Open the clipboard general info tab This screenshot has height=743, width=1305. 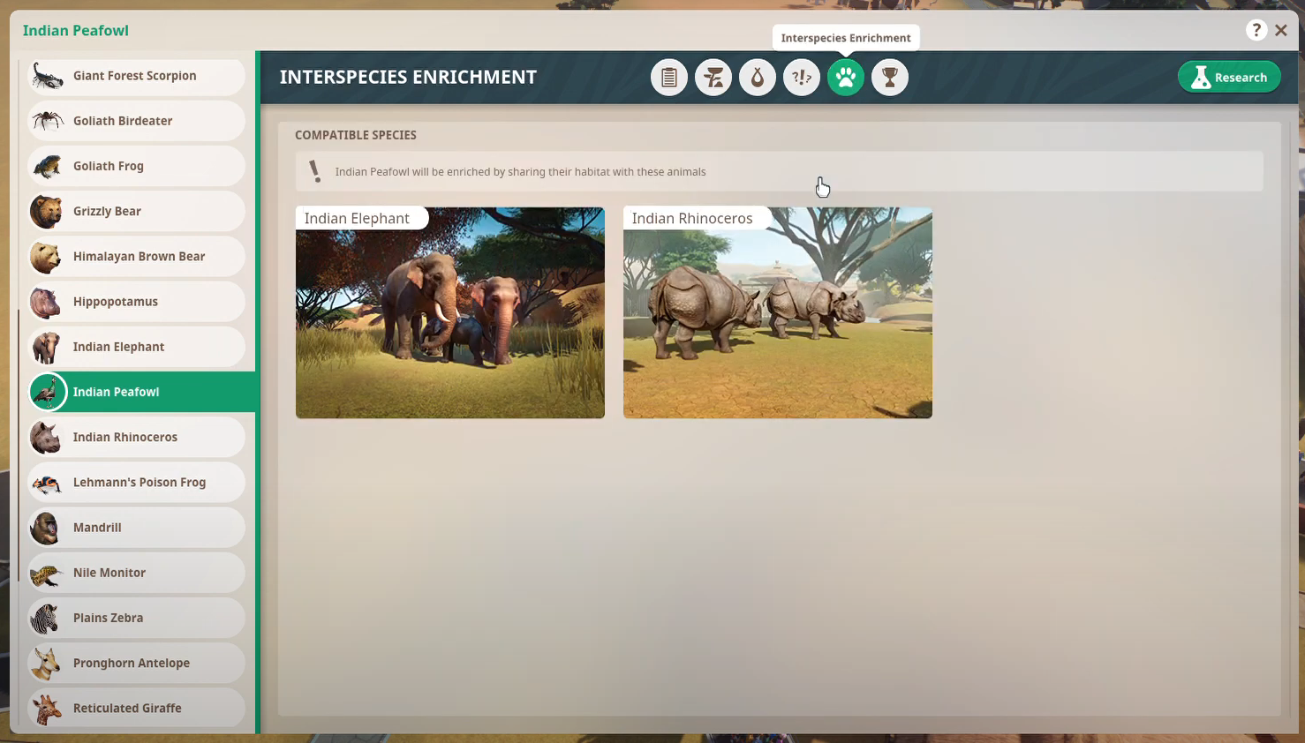click(x=669, y=78)
